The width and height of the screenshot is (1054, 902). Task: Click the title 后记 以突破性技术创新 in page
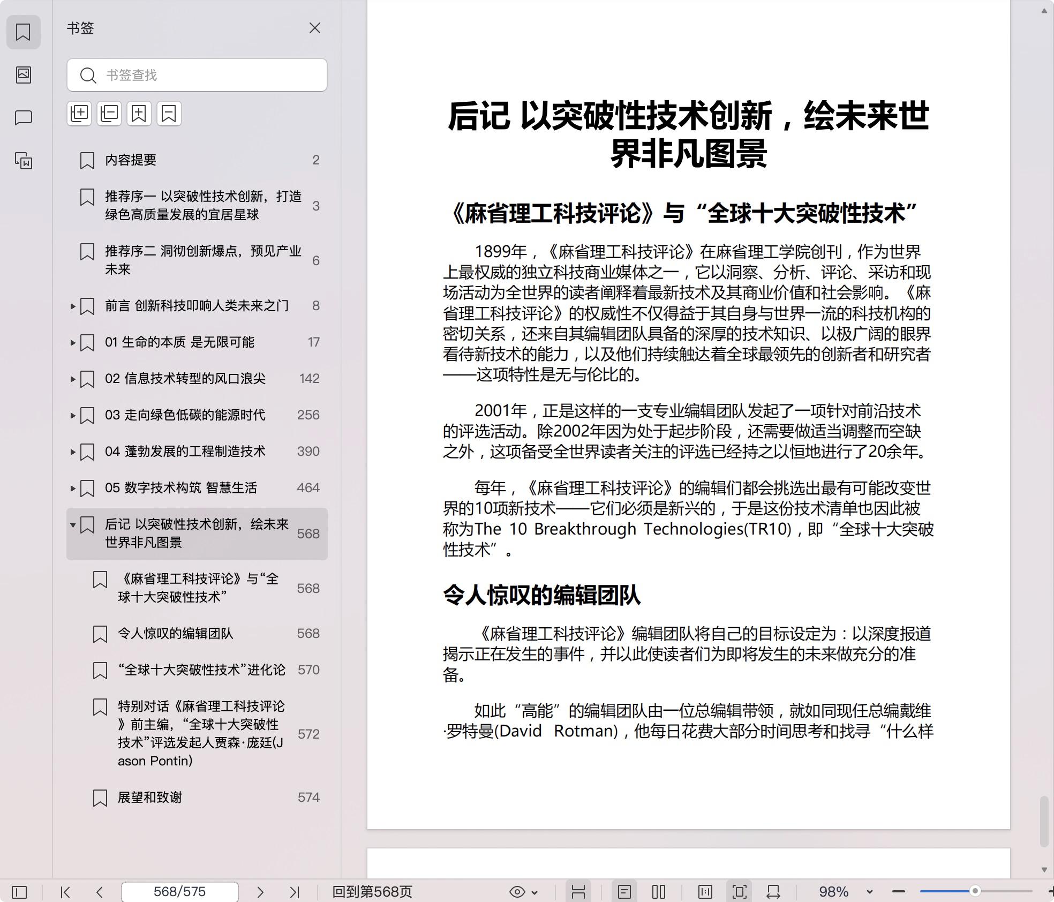tap(689, 134)
